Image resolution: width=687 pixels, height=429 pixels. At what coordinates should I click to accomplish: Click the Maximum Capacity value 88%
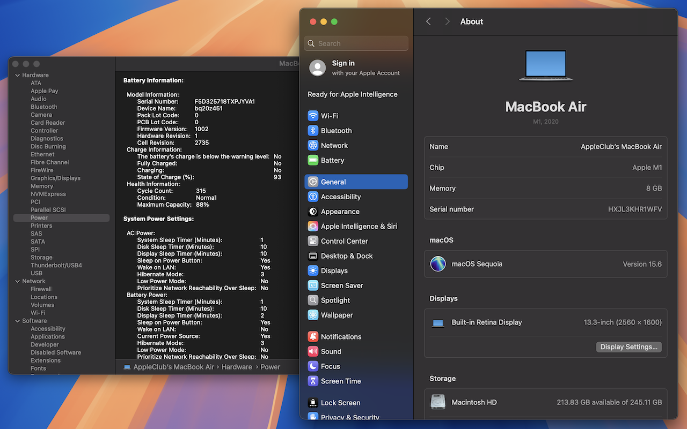[202, 205]
